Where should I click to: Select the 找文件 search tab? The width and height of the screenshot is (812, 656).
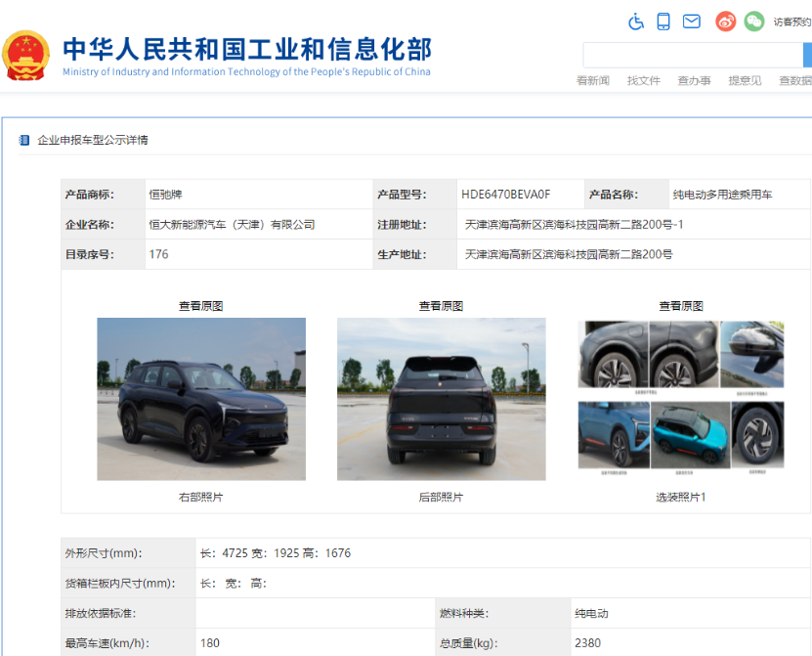click(x=644, y=80)
